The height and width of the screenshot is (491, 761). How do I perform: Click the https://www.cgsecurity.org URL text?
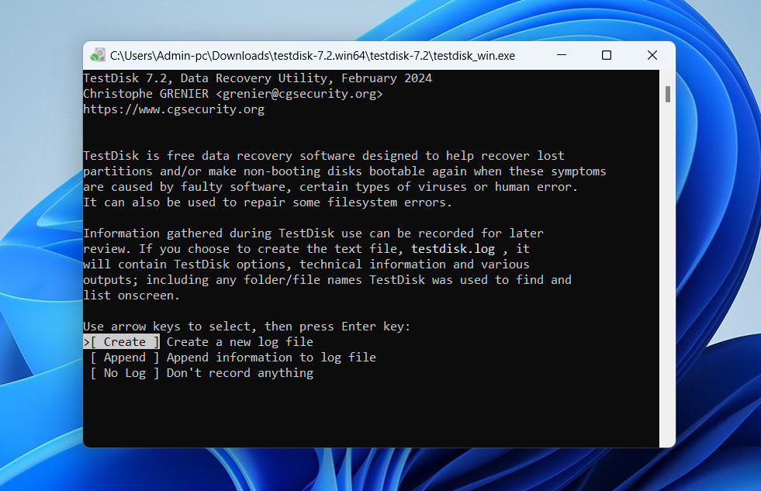tap(174, 109)
